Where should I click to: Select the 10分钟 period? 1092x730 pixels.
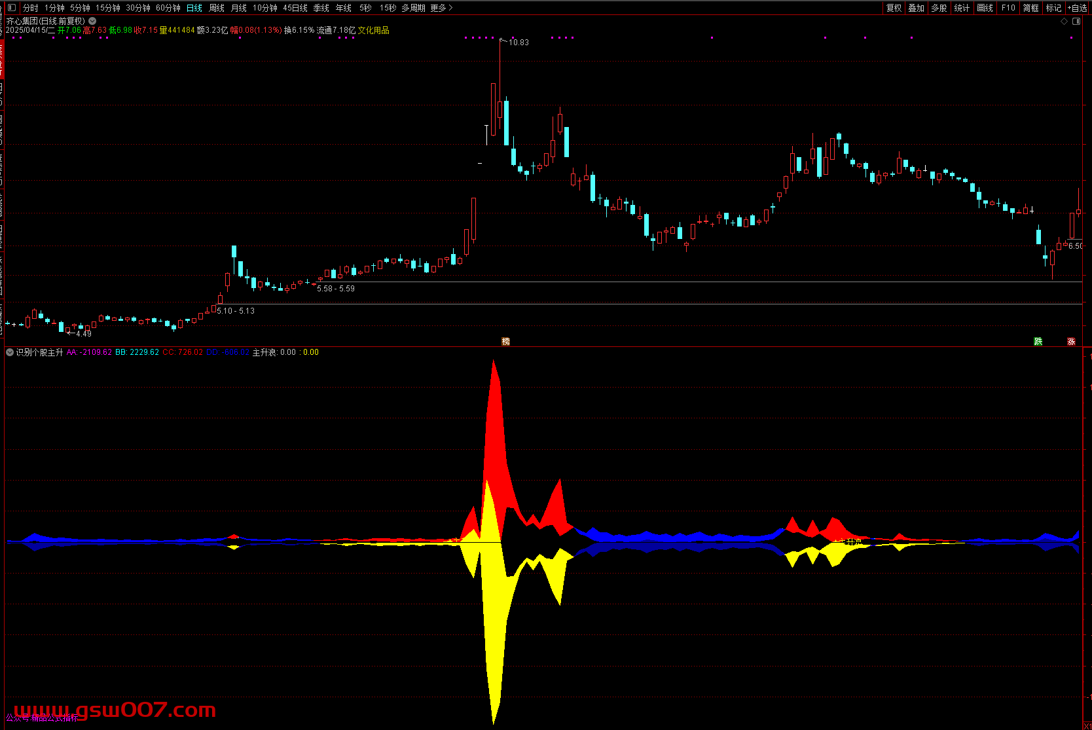tap(265, 8)
